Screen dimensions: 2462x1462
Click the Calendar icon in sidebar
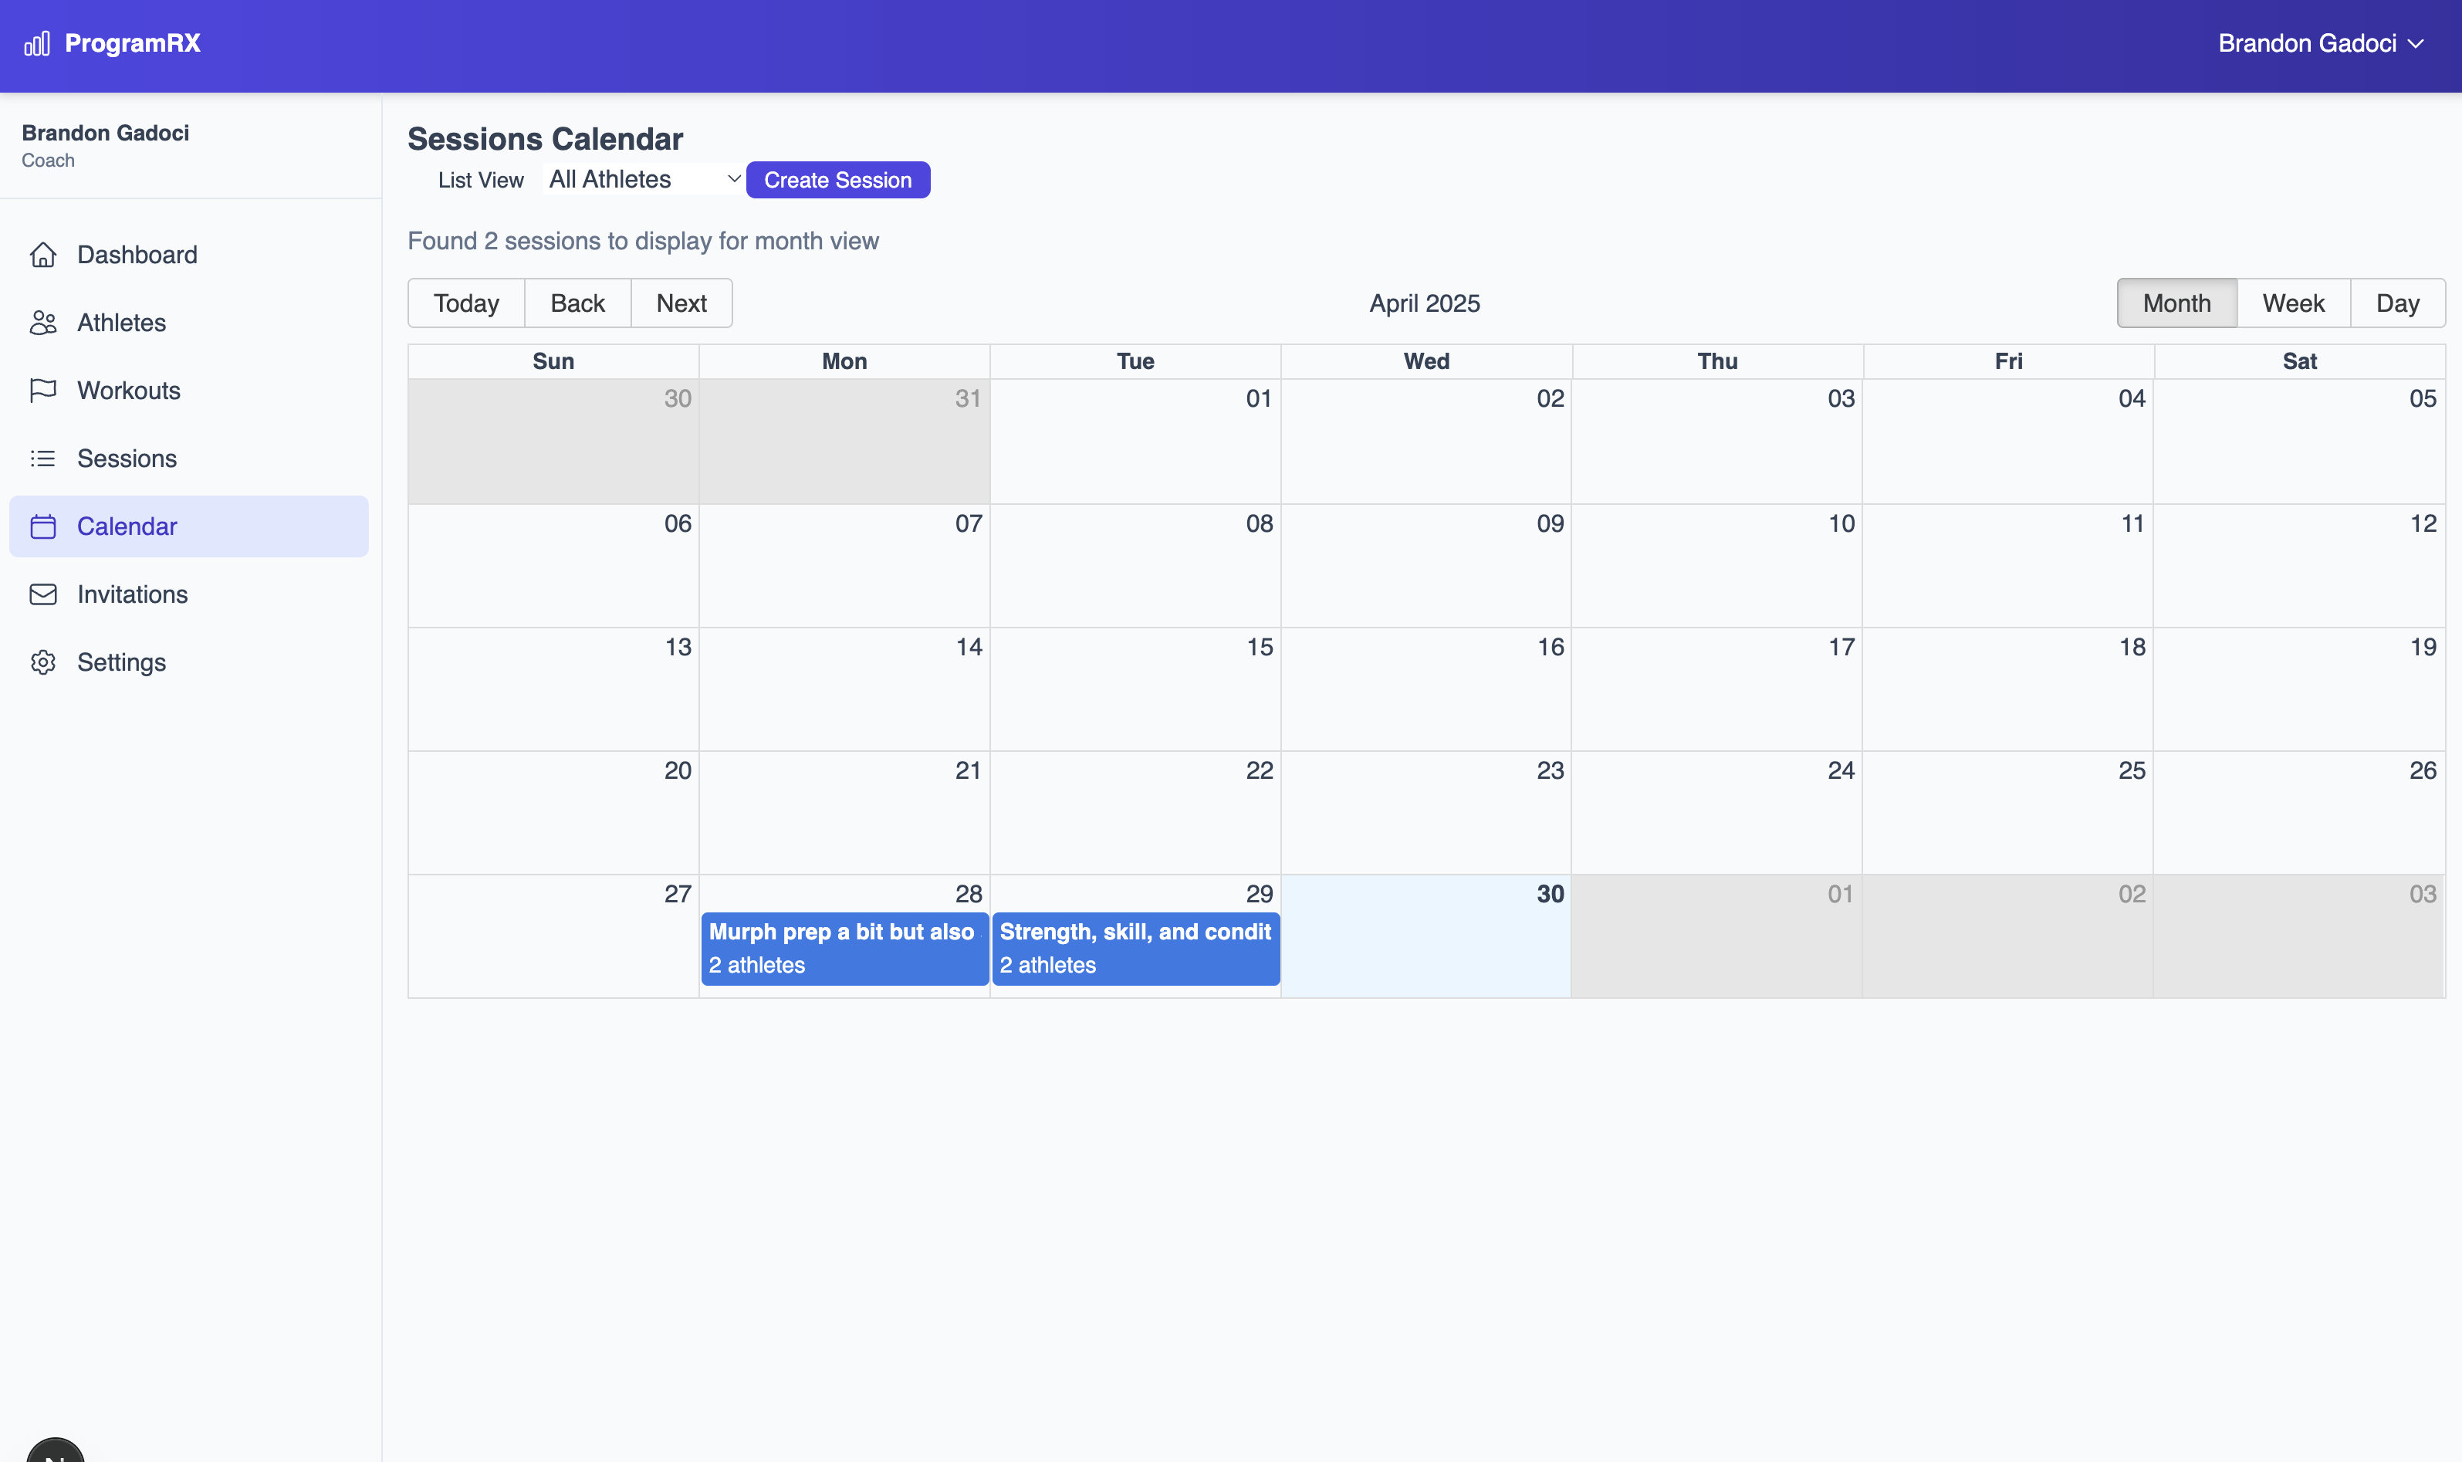[43, 527]
